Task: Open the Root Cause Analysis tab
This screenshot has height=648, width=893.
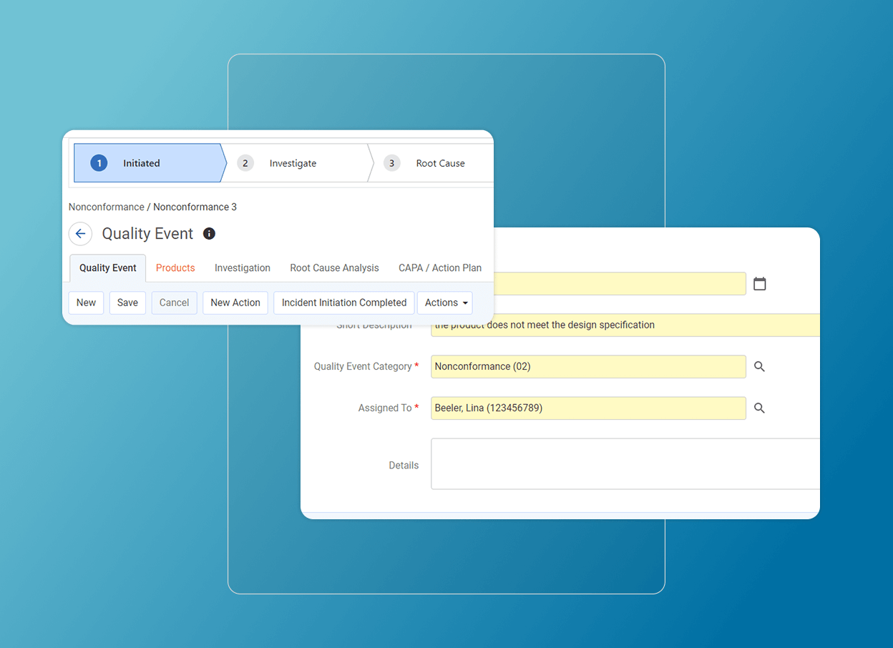Action: point(334,267)
